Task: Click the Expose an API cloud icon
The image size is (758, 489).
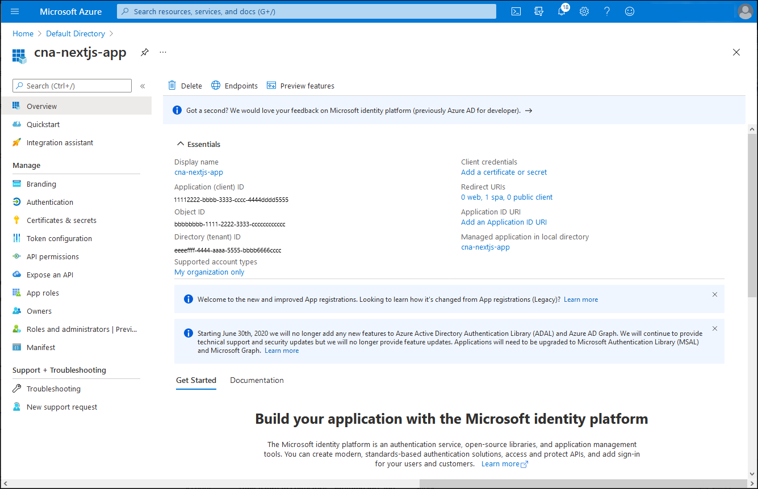Action: coord(16,275)
